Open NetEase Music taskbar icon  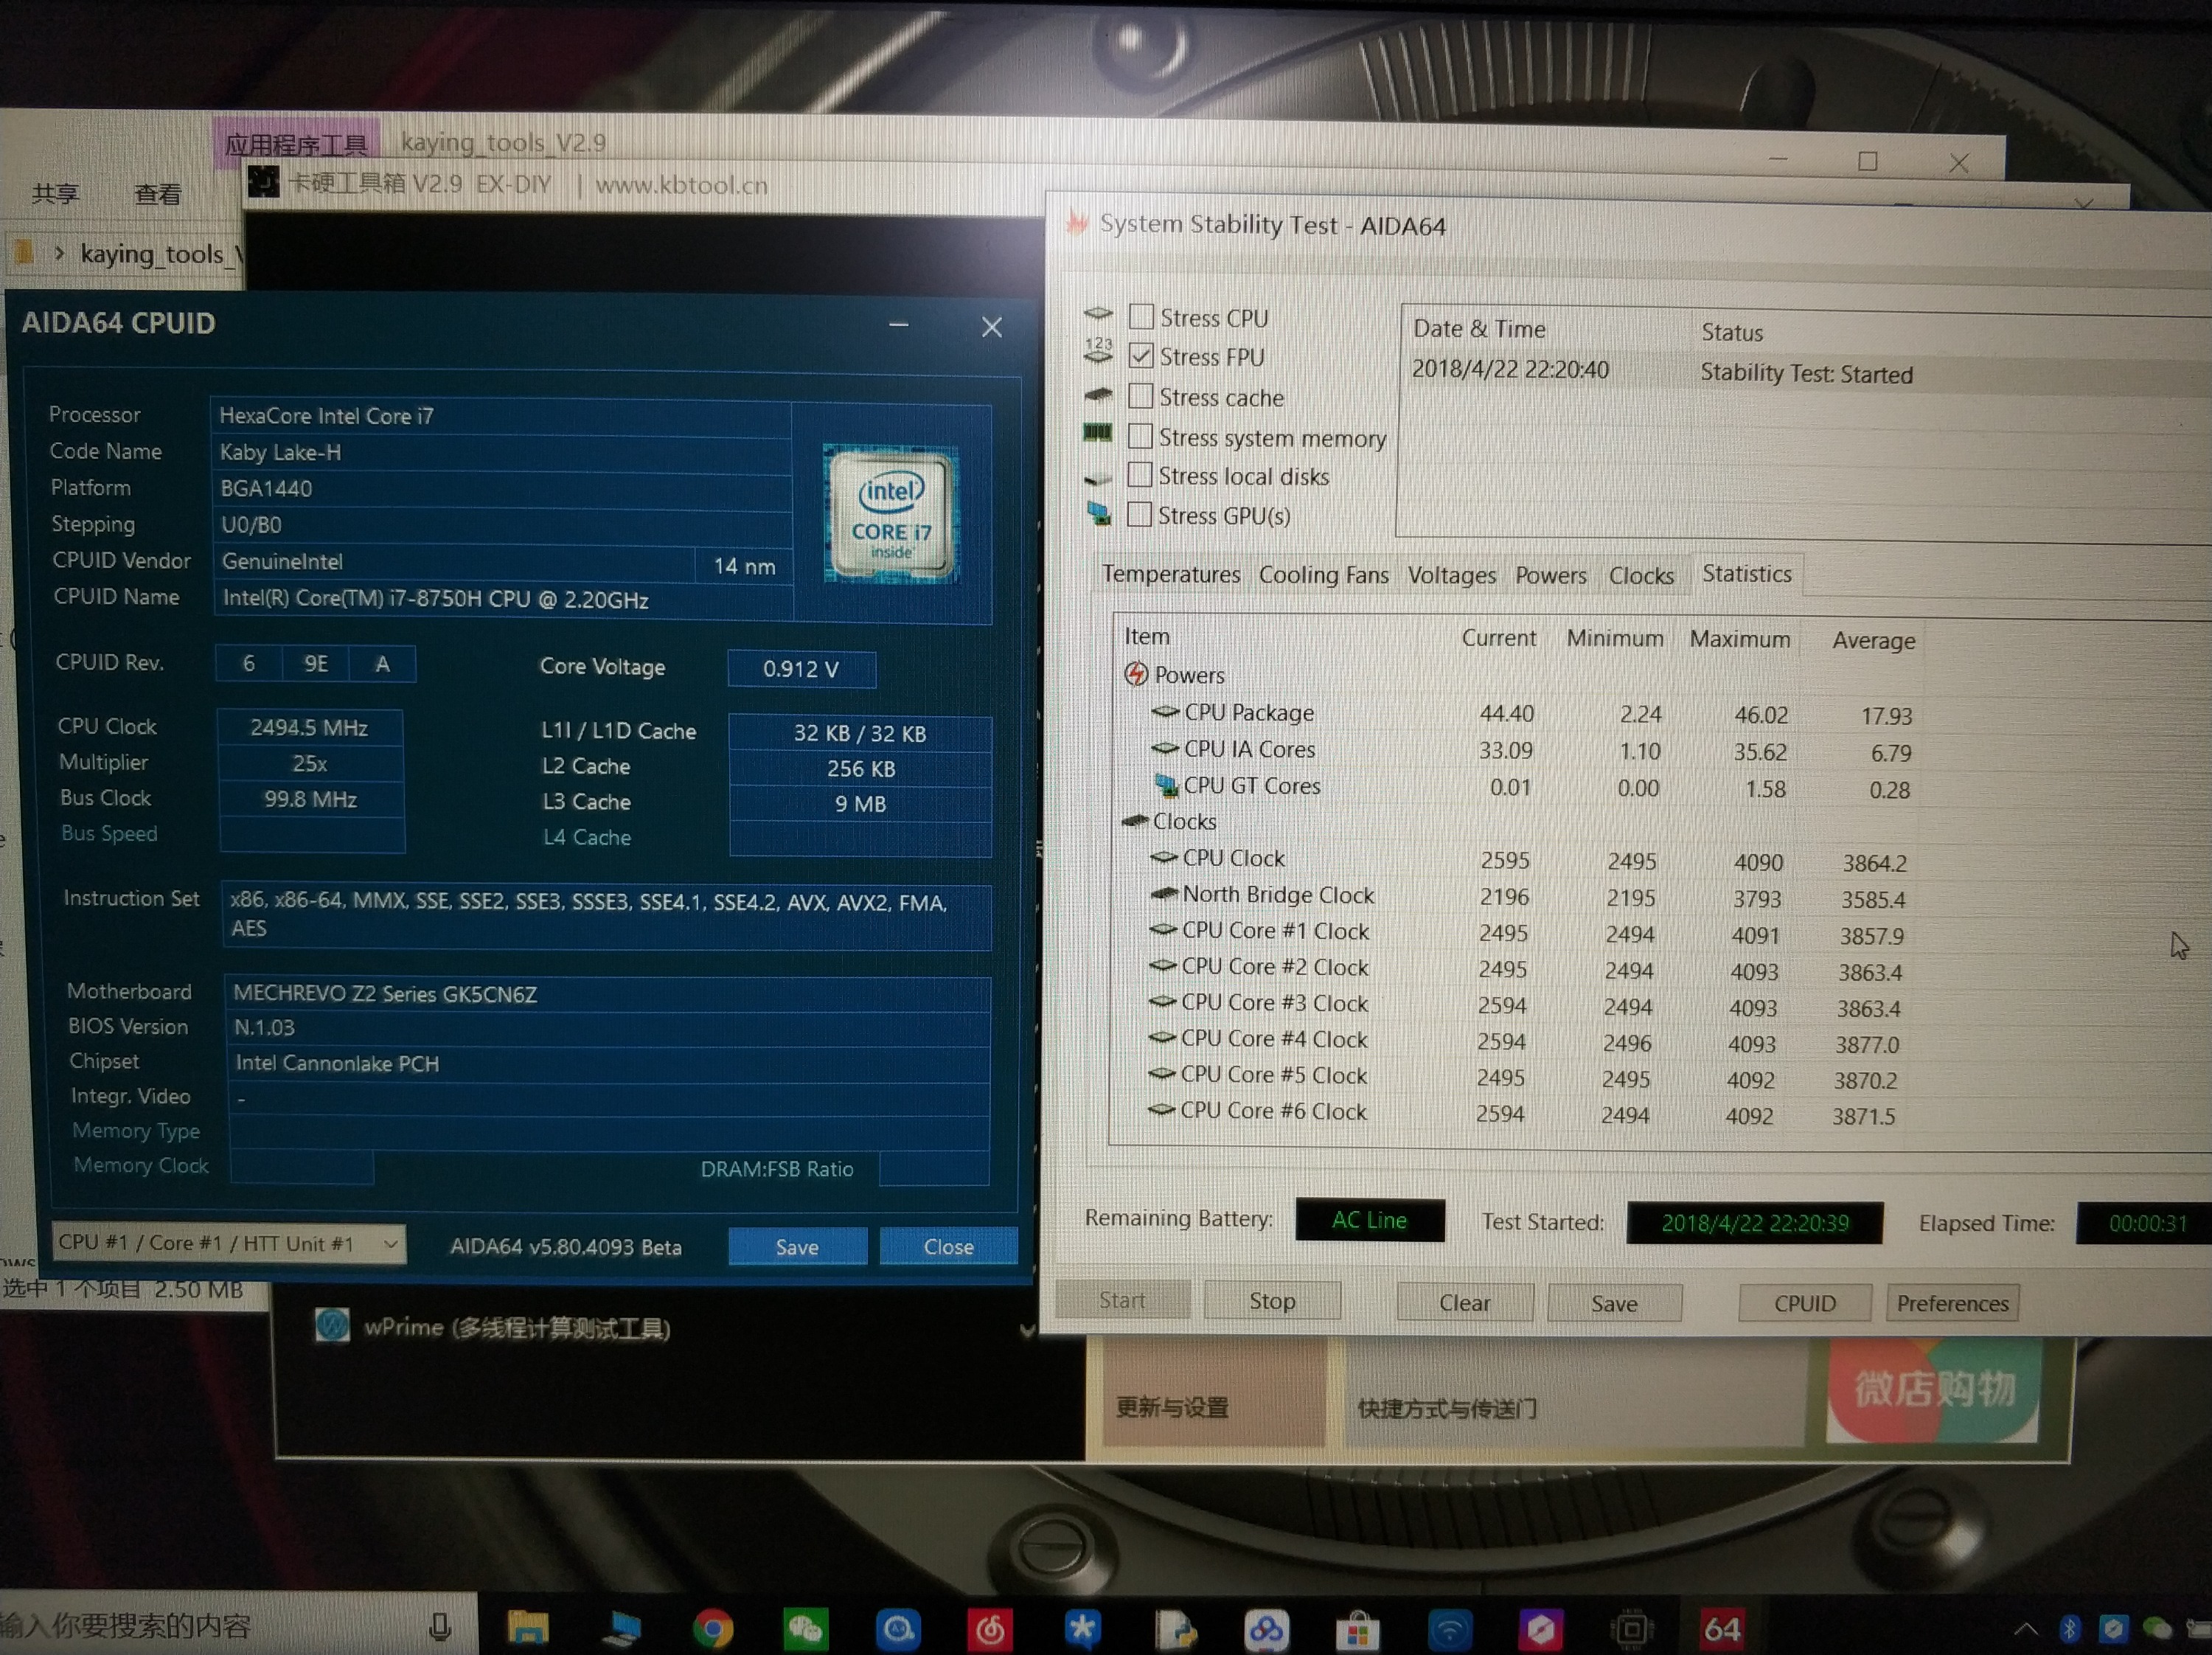[x=989, y=1628]
